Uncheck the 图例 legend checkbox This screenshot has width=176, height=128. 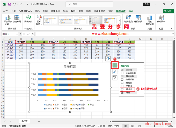(x=122, y=92)
